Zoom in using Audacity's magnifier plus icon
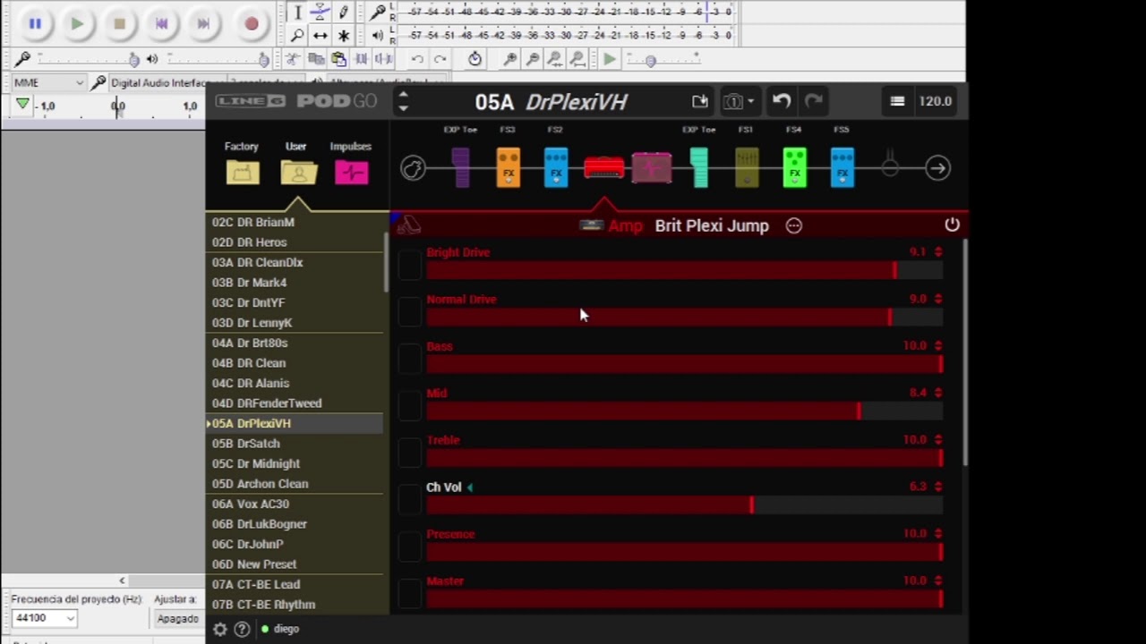Screen dimensions: 1146x644 [x=510, y=59]
